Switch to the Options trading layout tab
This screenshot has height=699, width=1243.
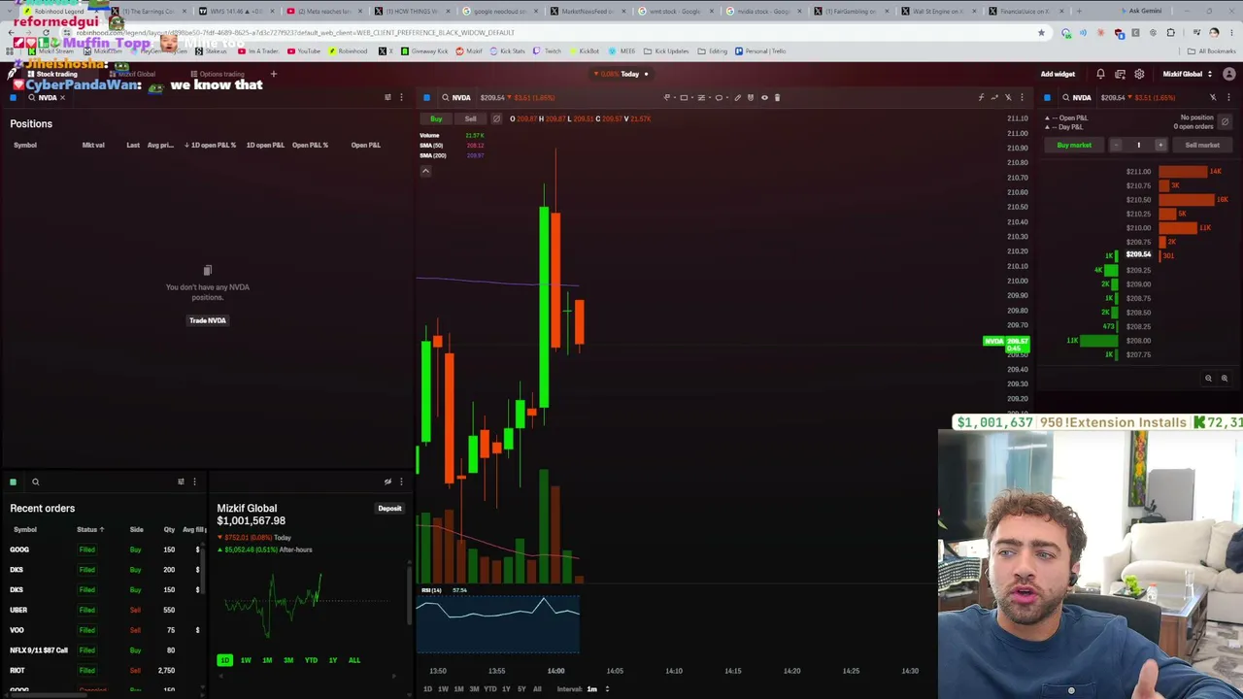(218, 74)
